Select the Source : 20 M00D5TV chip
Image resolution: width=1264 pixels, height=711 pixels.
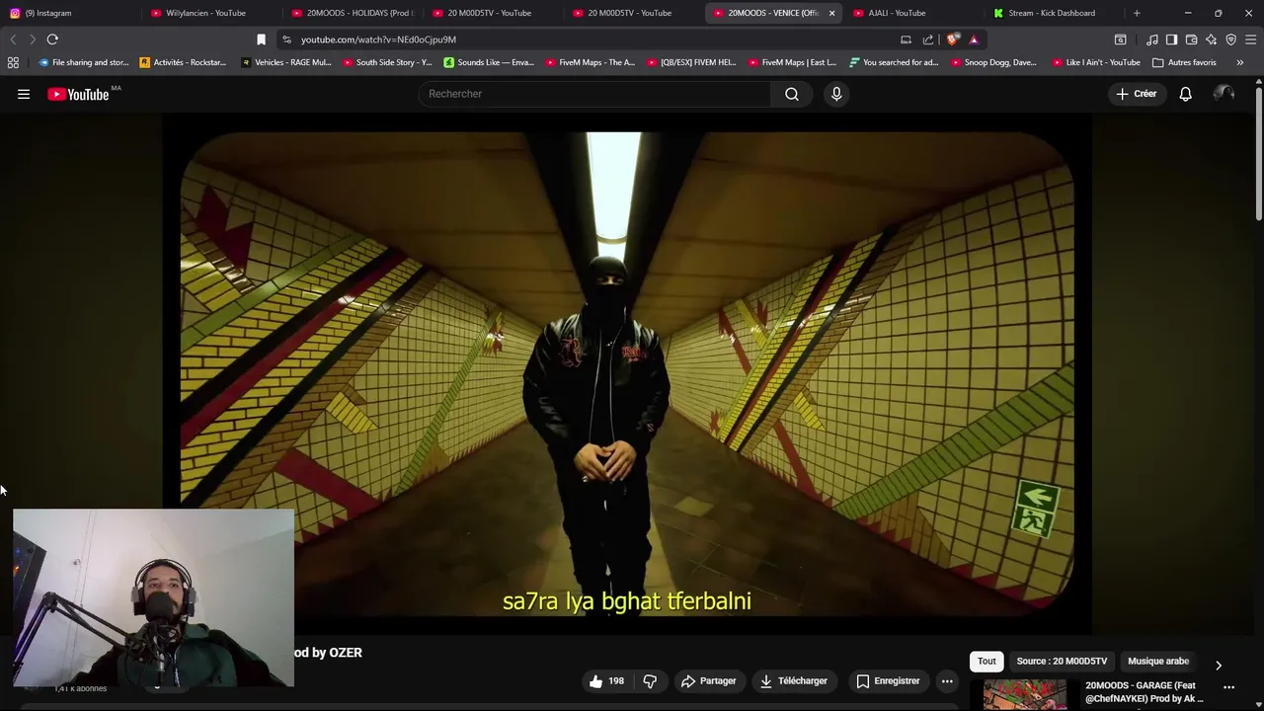point(1062,661)
